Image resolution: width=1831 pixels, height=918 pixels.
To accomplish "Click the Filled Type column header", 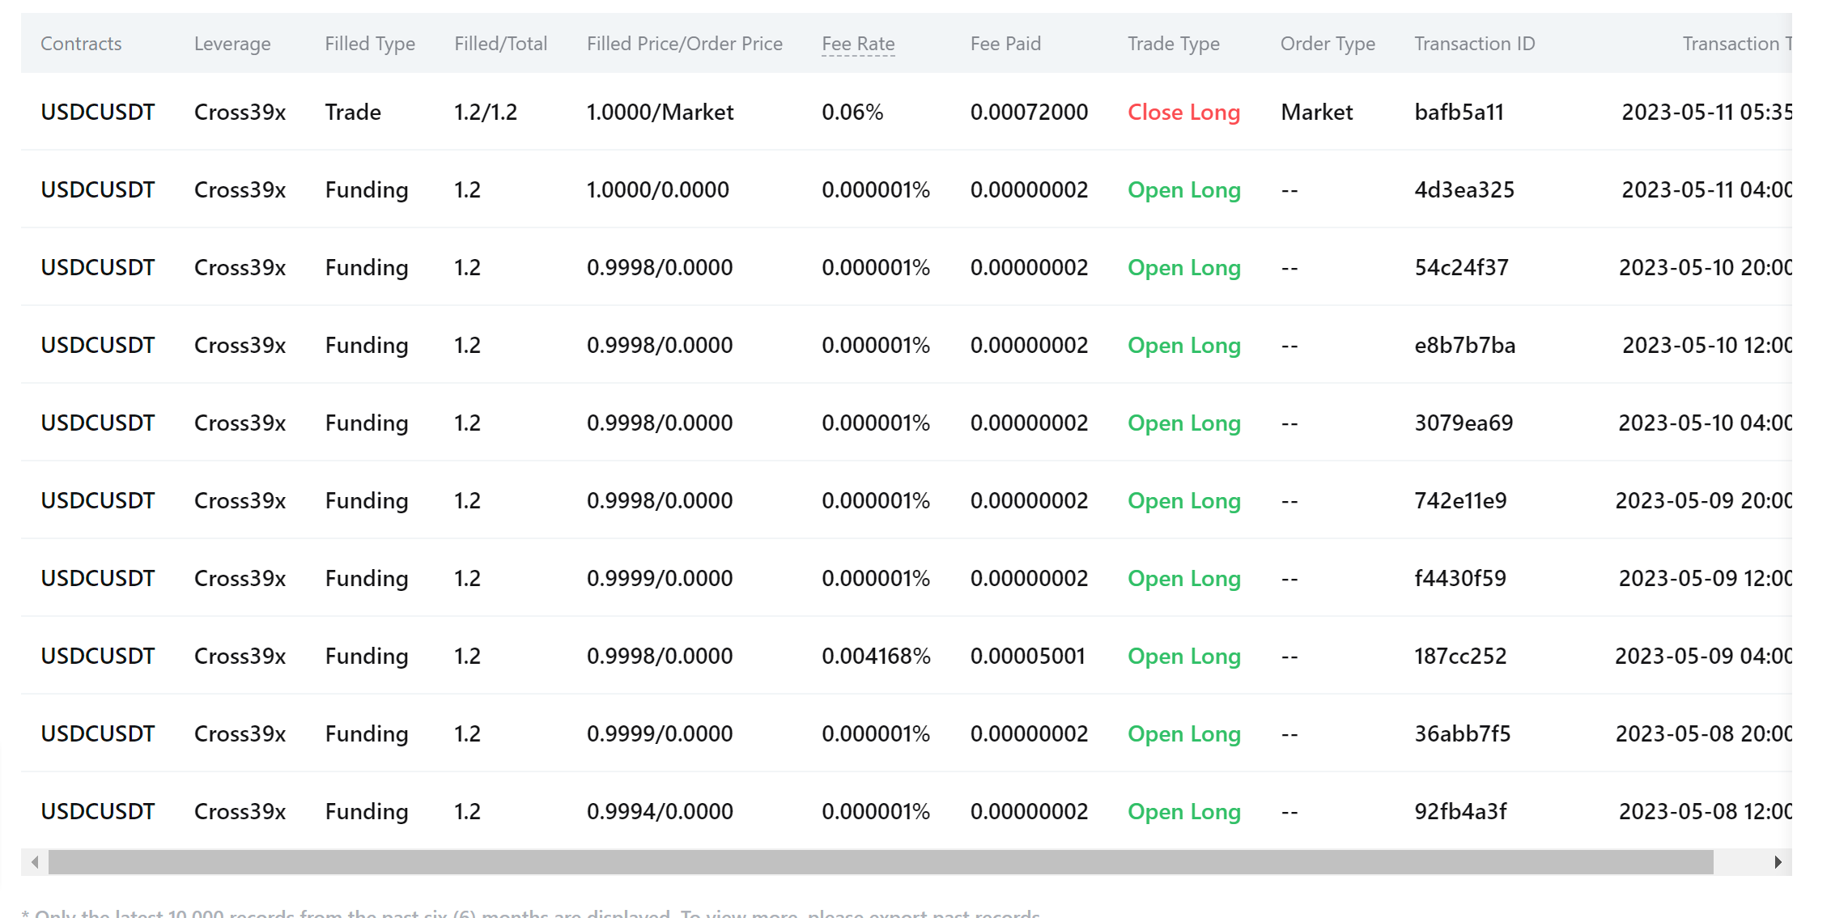I will 370,44.
